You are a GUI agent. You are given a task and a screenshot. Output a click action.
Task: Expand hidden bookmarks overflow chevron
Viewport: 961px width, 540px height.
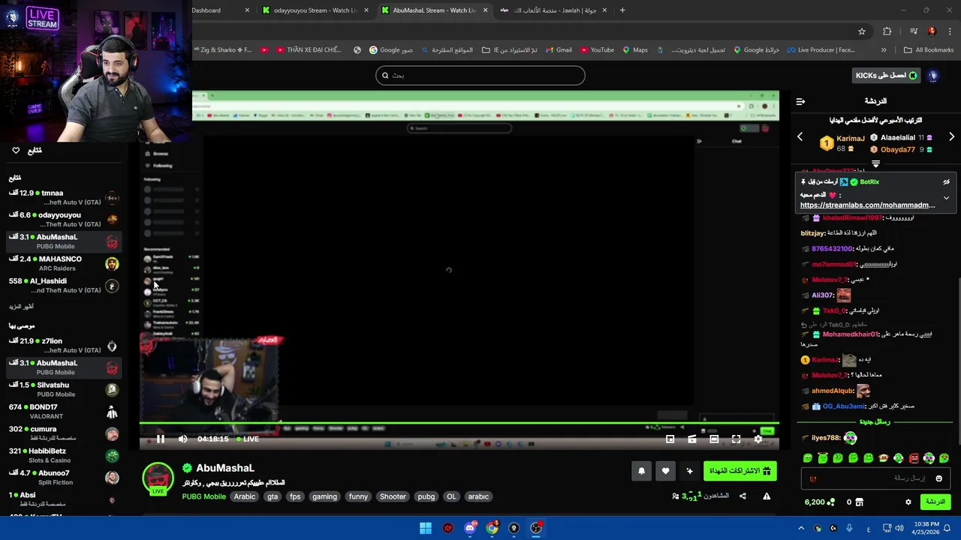click(884, 50)
